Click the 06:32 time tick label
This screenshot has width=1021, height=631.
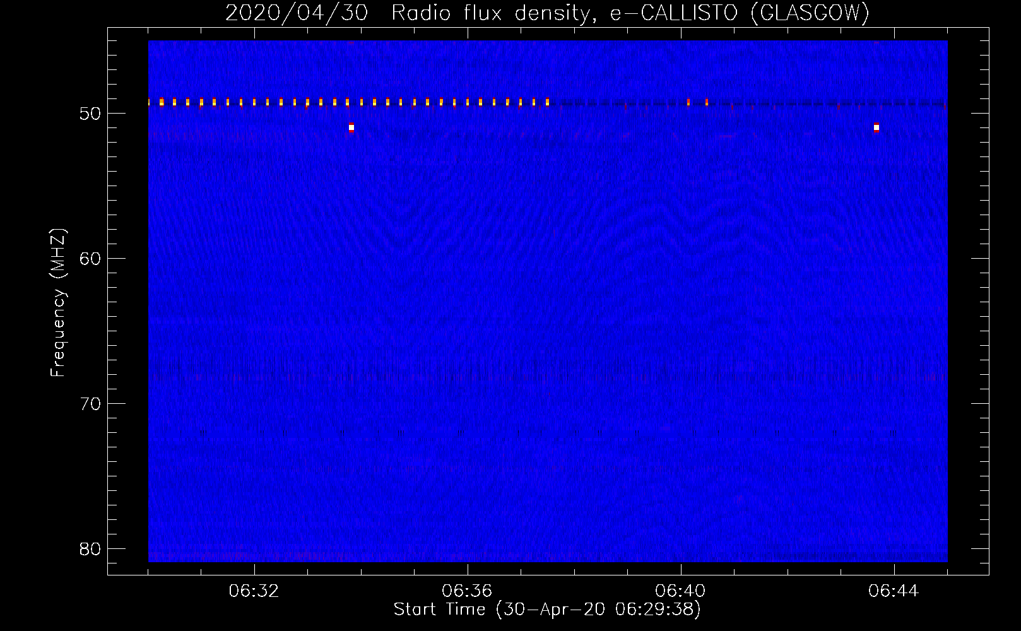tap(254, 591)
